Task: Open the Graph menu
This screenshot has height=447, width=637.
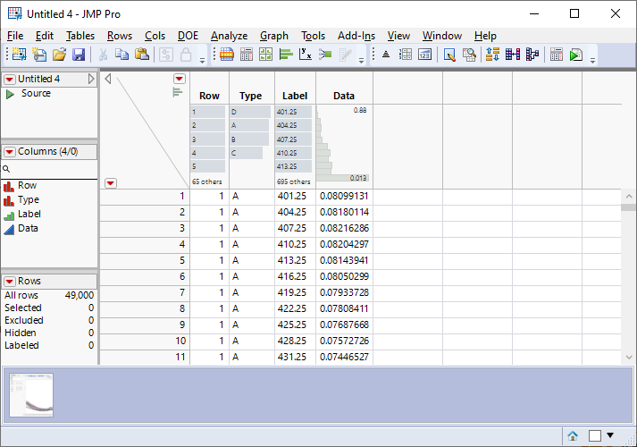Action: pyautogui.click(x=273, y=36)
